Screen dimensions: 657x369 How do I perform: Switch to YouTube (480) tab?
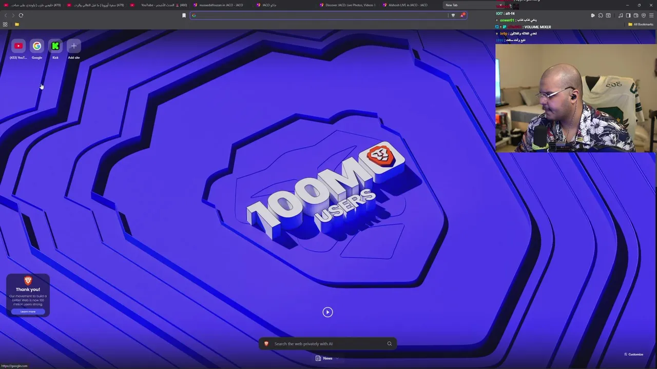tap(158, 5)
